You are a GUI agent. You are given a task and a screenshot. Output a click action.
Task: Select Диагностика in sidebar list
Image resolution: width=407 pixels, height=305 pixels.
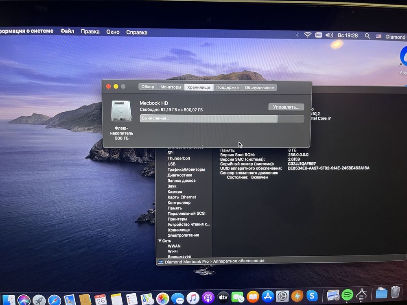pyautogui.click(x=179, y=175)
